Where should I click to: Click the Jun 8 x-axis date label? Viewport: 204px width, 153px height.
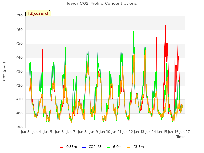(82, 132)
